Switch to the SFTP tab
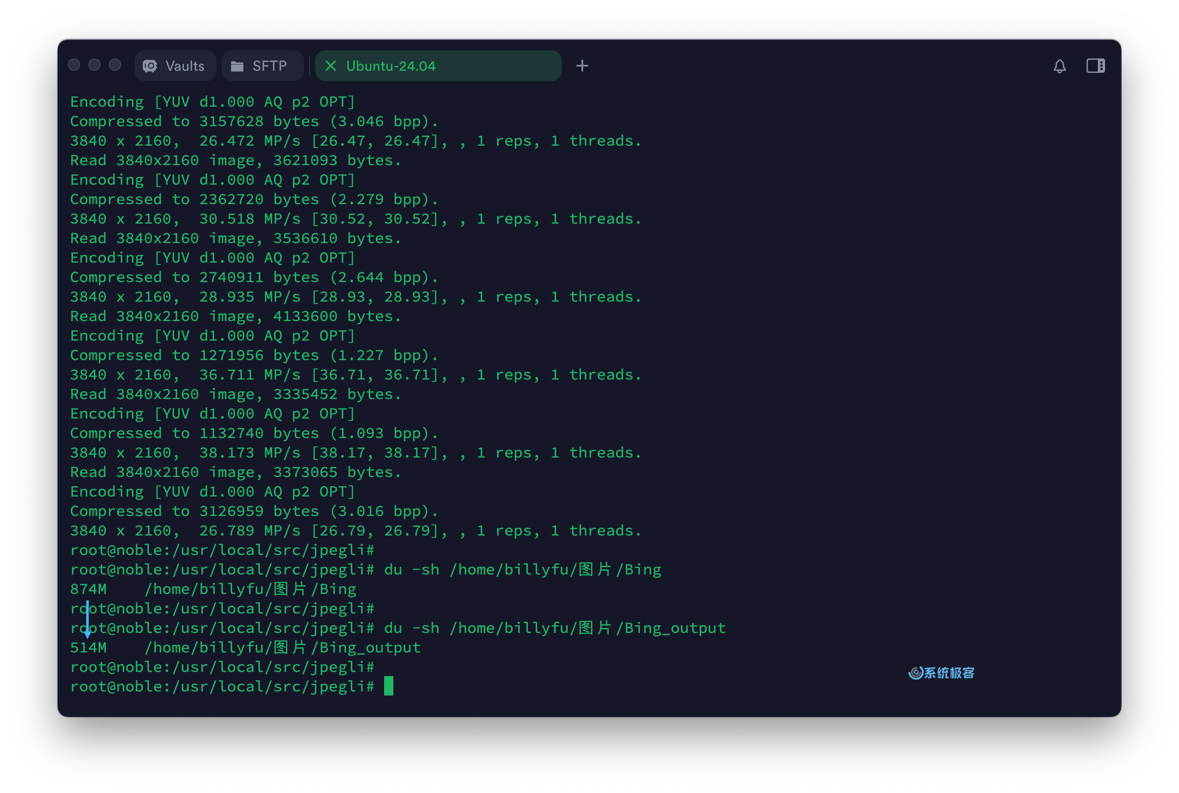 pyautogui.click(x=262, y=66)
